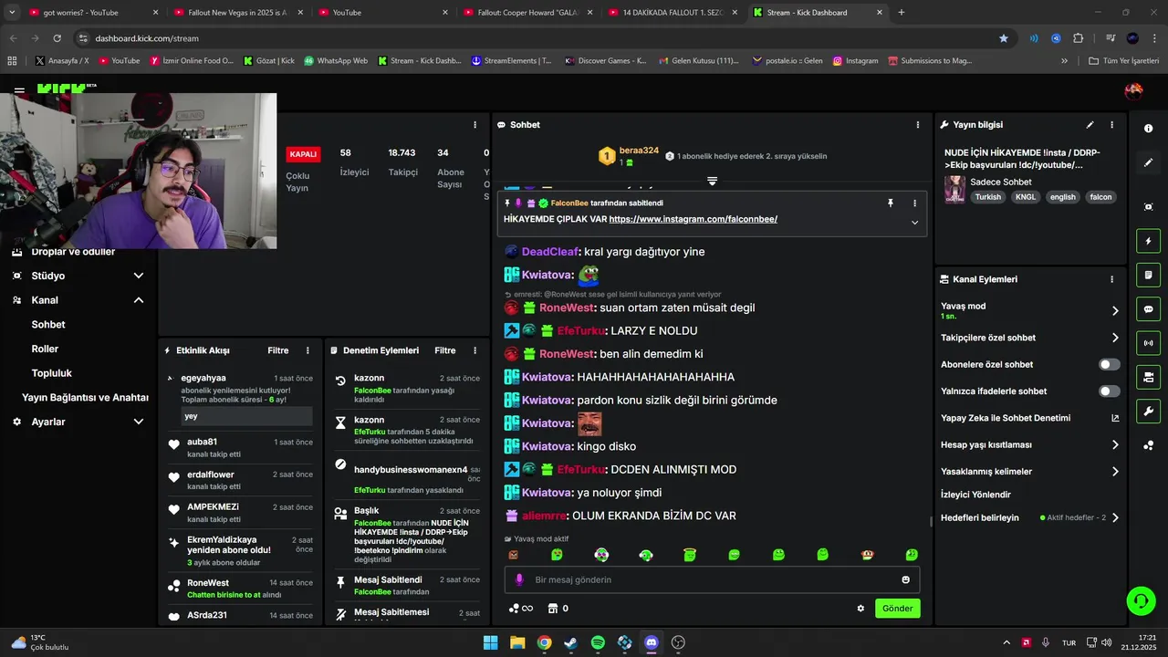Expand the Stüdyo sidebar section

tap(139, 276)
